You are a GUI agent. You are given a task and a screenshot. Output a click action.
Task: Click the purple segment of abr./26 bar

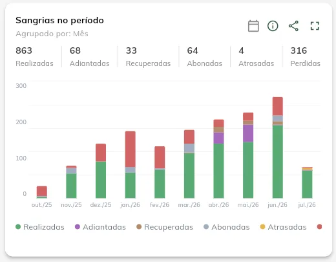218,138
